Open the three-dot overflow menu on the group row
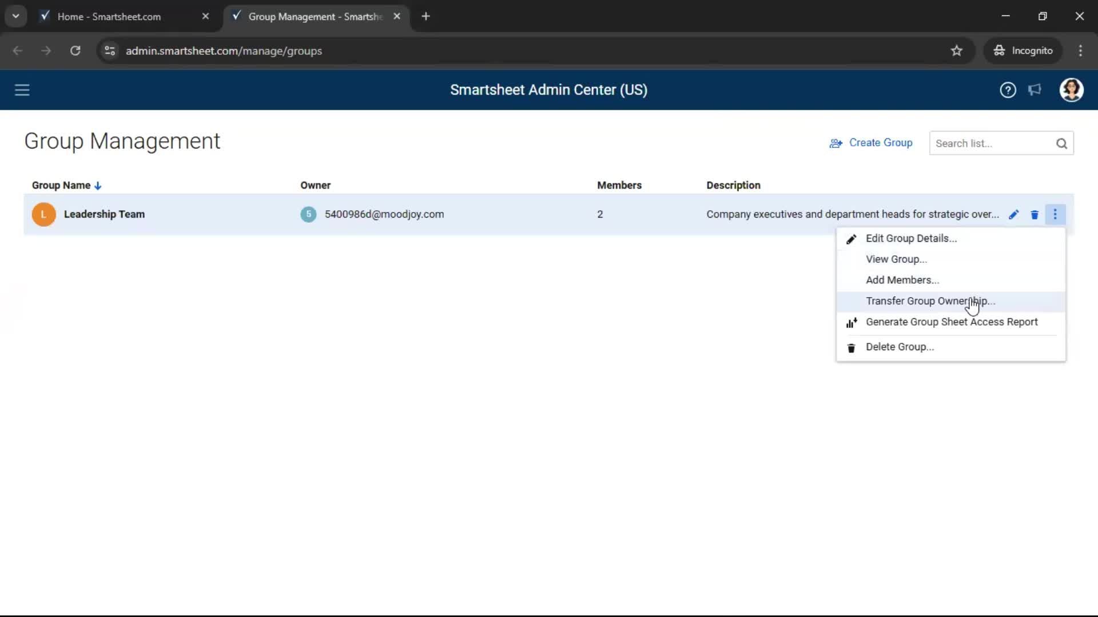This screenshot has height=617, width=1098. (x=1056, y=214)
